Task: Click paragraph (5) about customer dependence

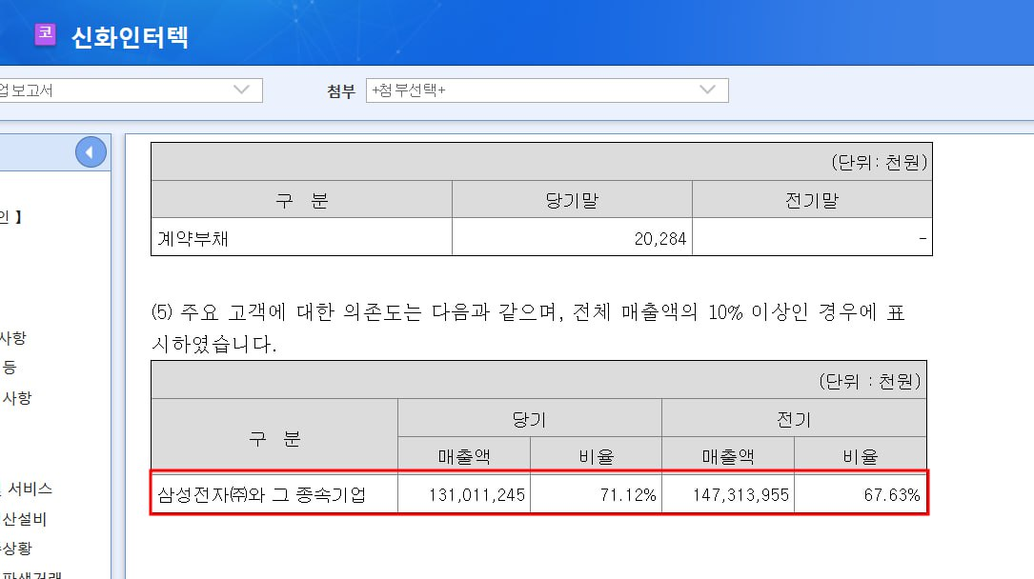Action: (x=528, y=328)
